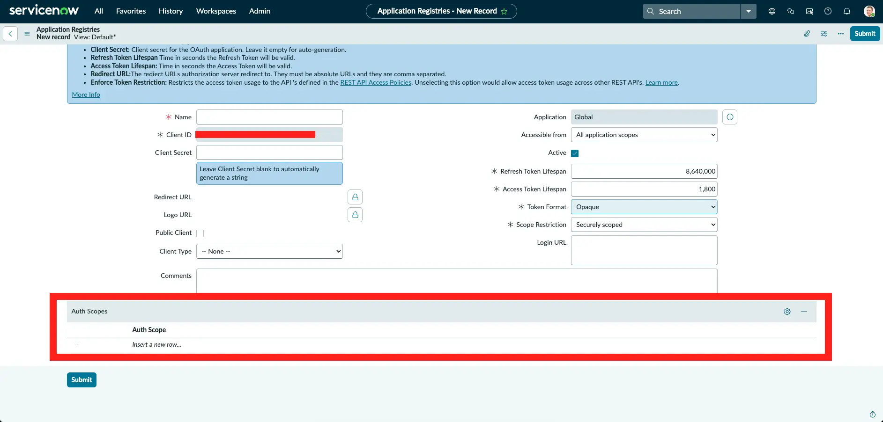Open the Accessible from dropdown
883x422 pixels.
(644, 135)
